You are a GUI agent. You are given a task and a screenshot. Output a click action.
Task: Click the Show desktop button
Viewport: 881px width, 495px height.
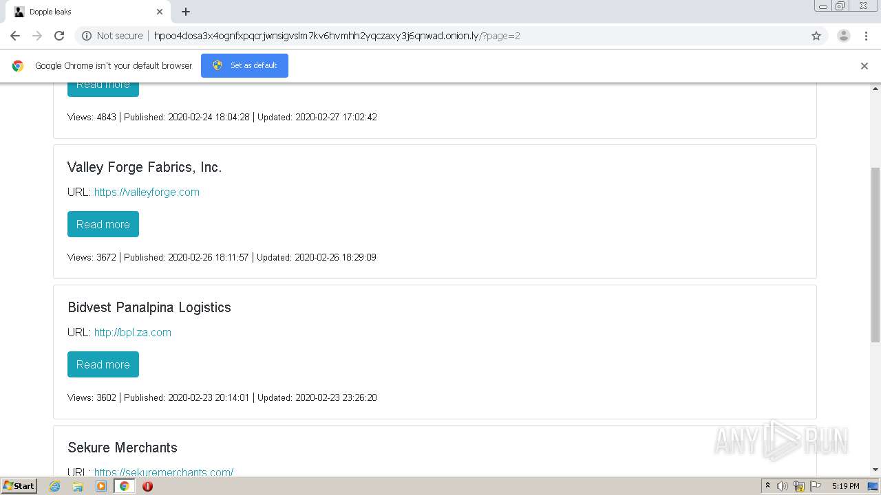873,486
